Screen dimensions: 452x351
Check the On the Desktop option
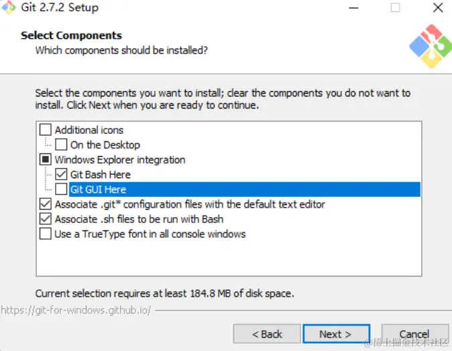tap(61, 145)
